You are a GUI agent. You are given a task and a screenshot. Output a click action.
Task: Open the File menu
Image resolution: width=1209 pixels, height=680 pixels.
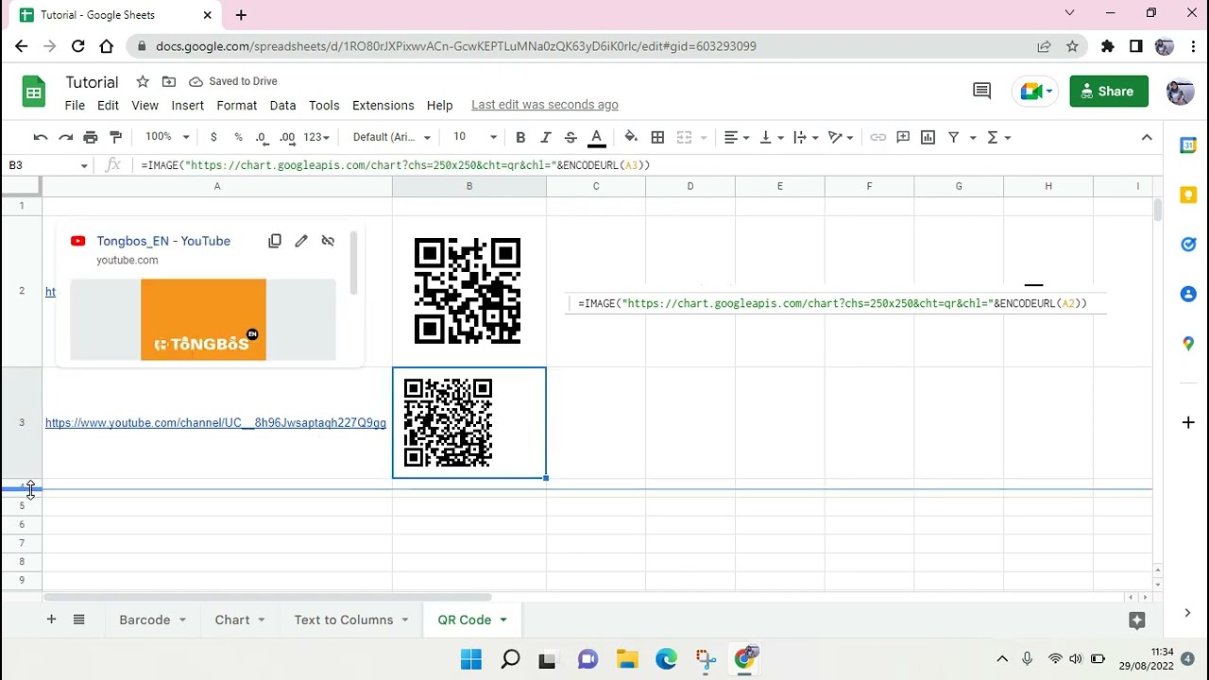click(x=75, y=105)
